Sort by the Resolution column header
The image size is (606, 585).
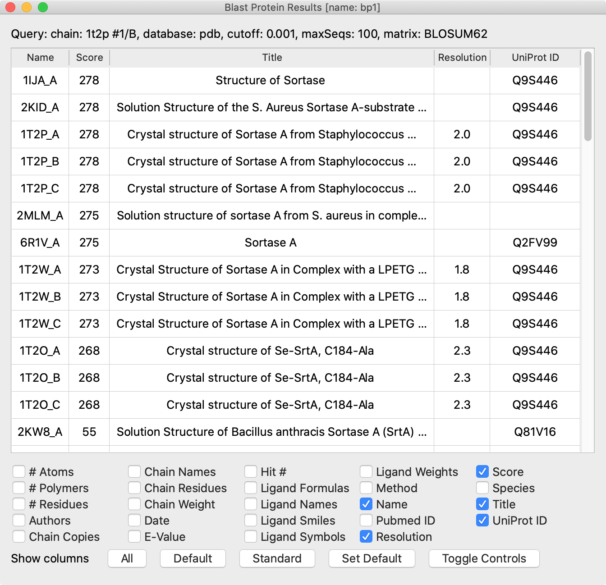click(462, 58)
